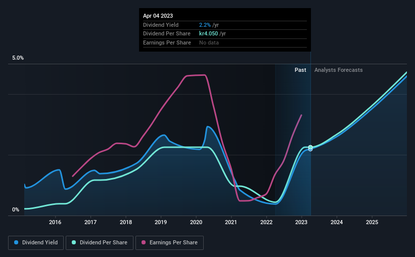Click the teal Dividend Per Share legend dot
The height and width of the screenshot is (257, 415).
pos(74,242)
